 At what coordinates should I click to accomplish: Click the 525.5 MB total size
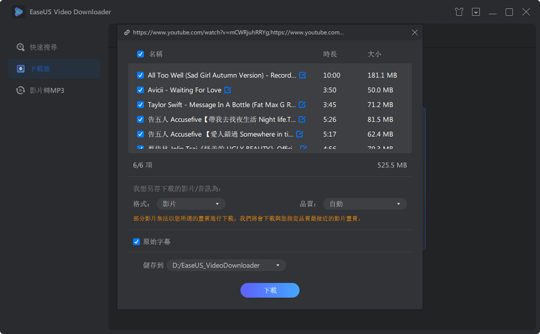(x=392, y=165)
